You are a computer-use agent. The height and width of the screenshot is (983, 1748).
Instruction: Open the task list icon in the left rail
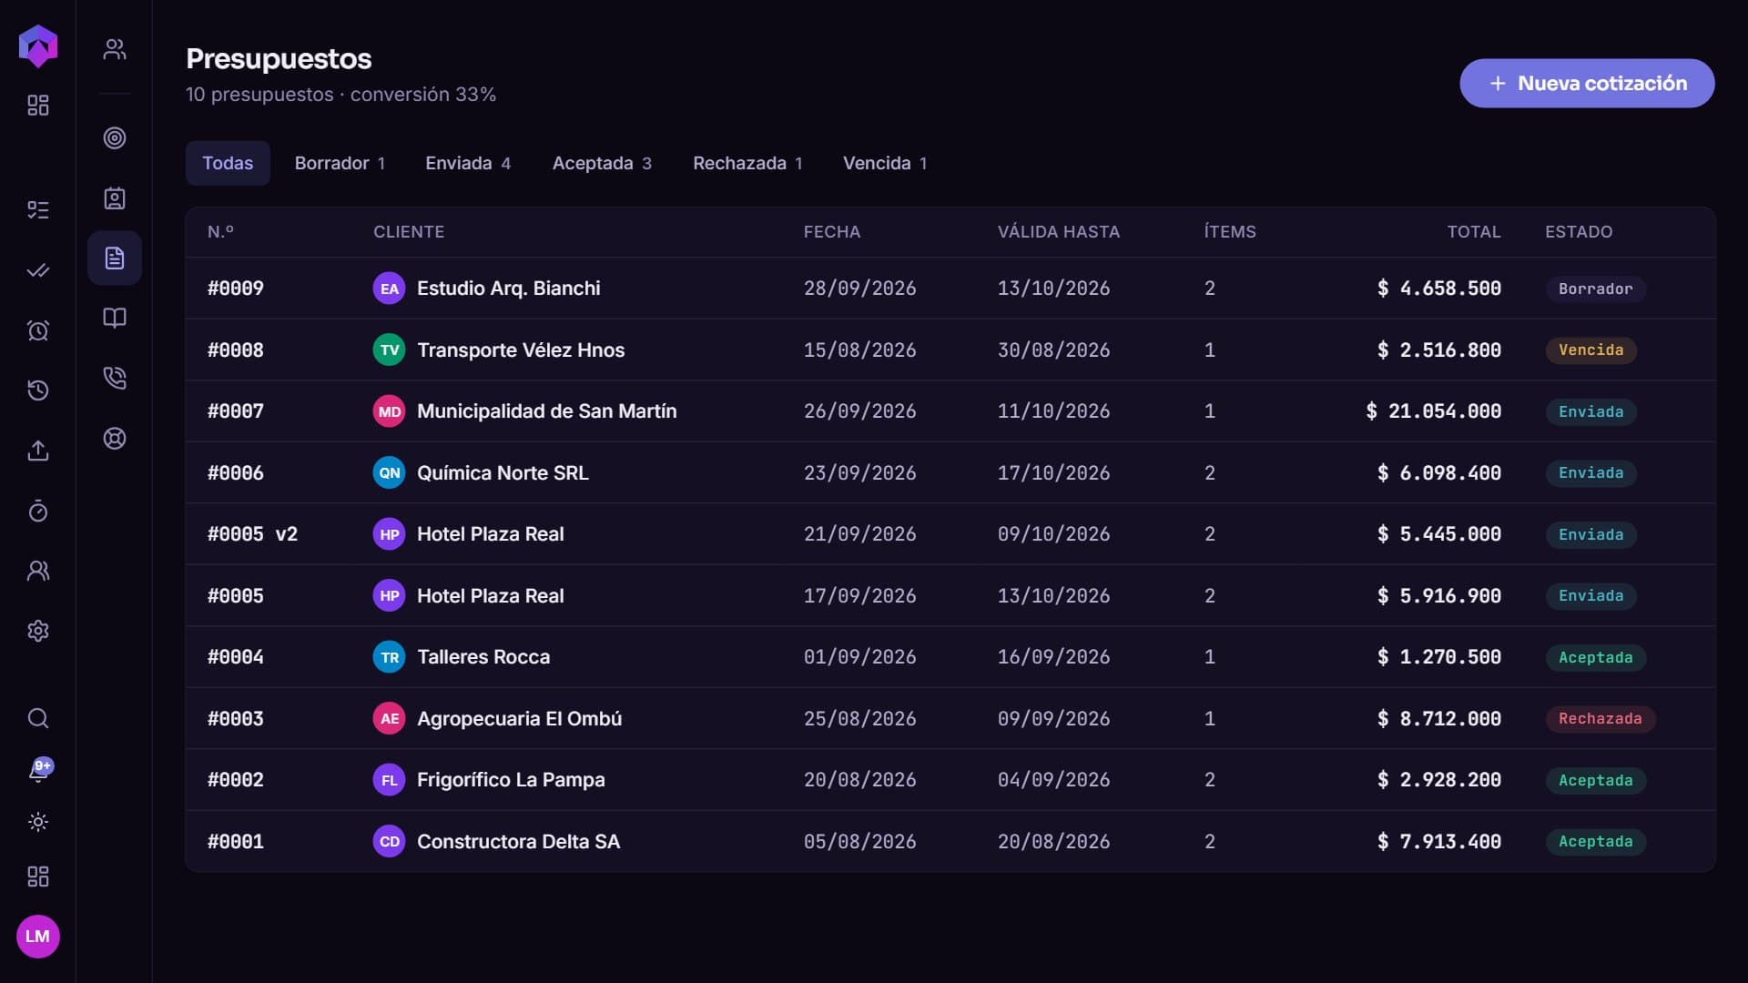[x=38, y=210]
